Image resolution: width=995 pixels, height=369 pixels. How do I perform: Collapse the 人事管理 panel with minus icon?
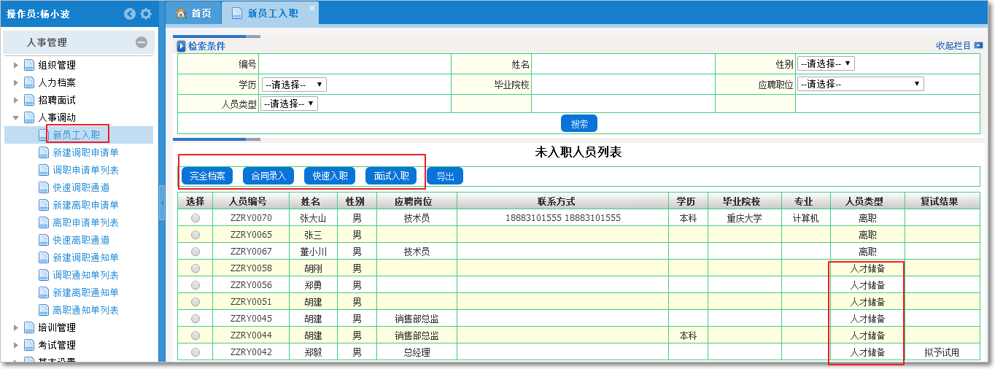click(142, 43)
